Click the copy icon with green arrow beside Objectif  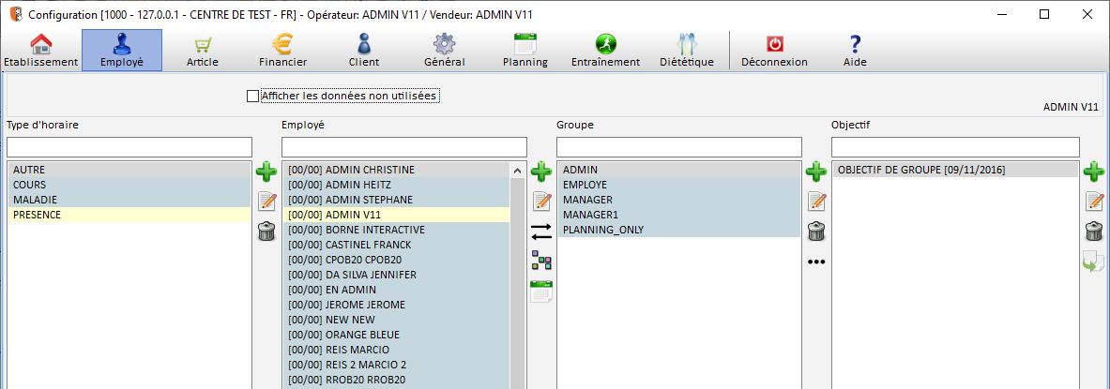tap(1093, 262)
